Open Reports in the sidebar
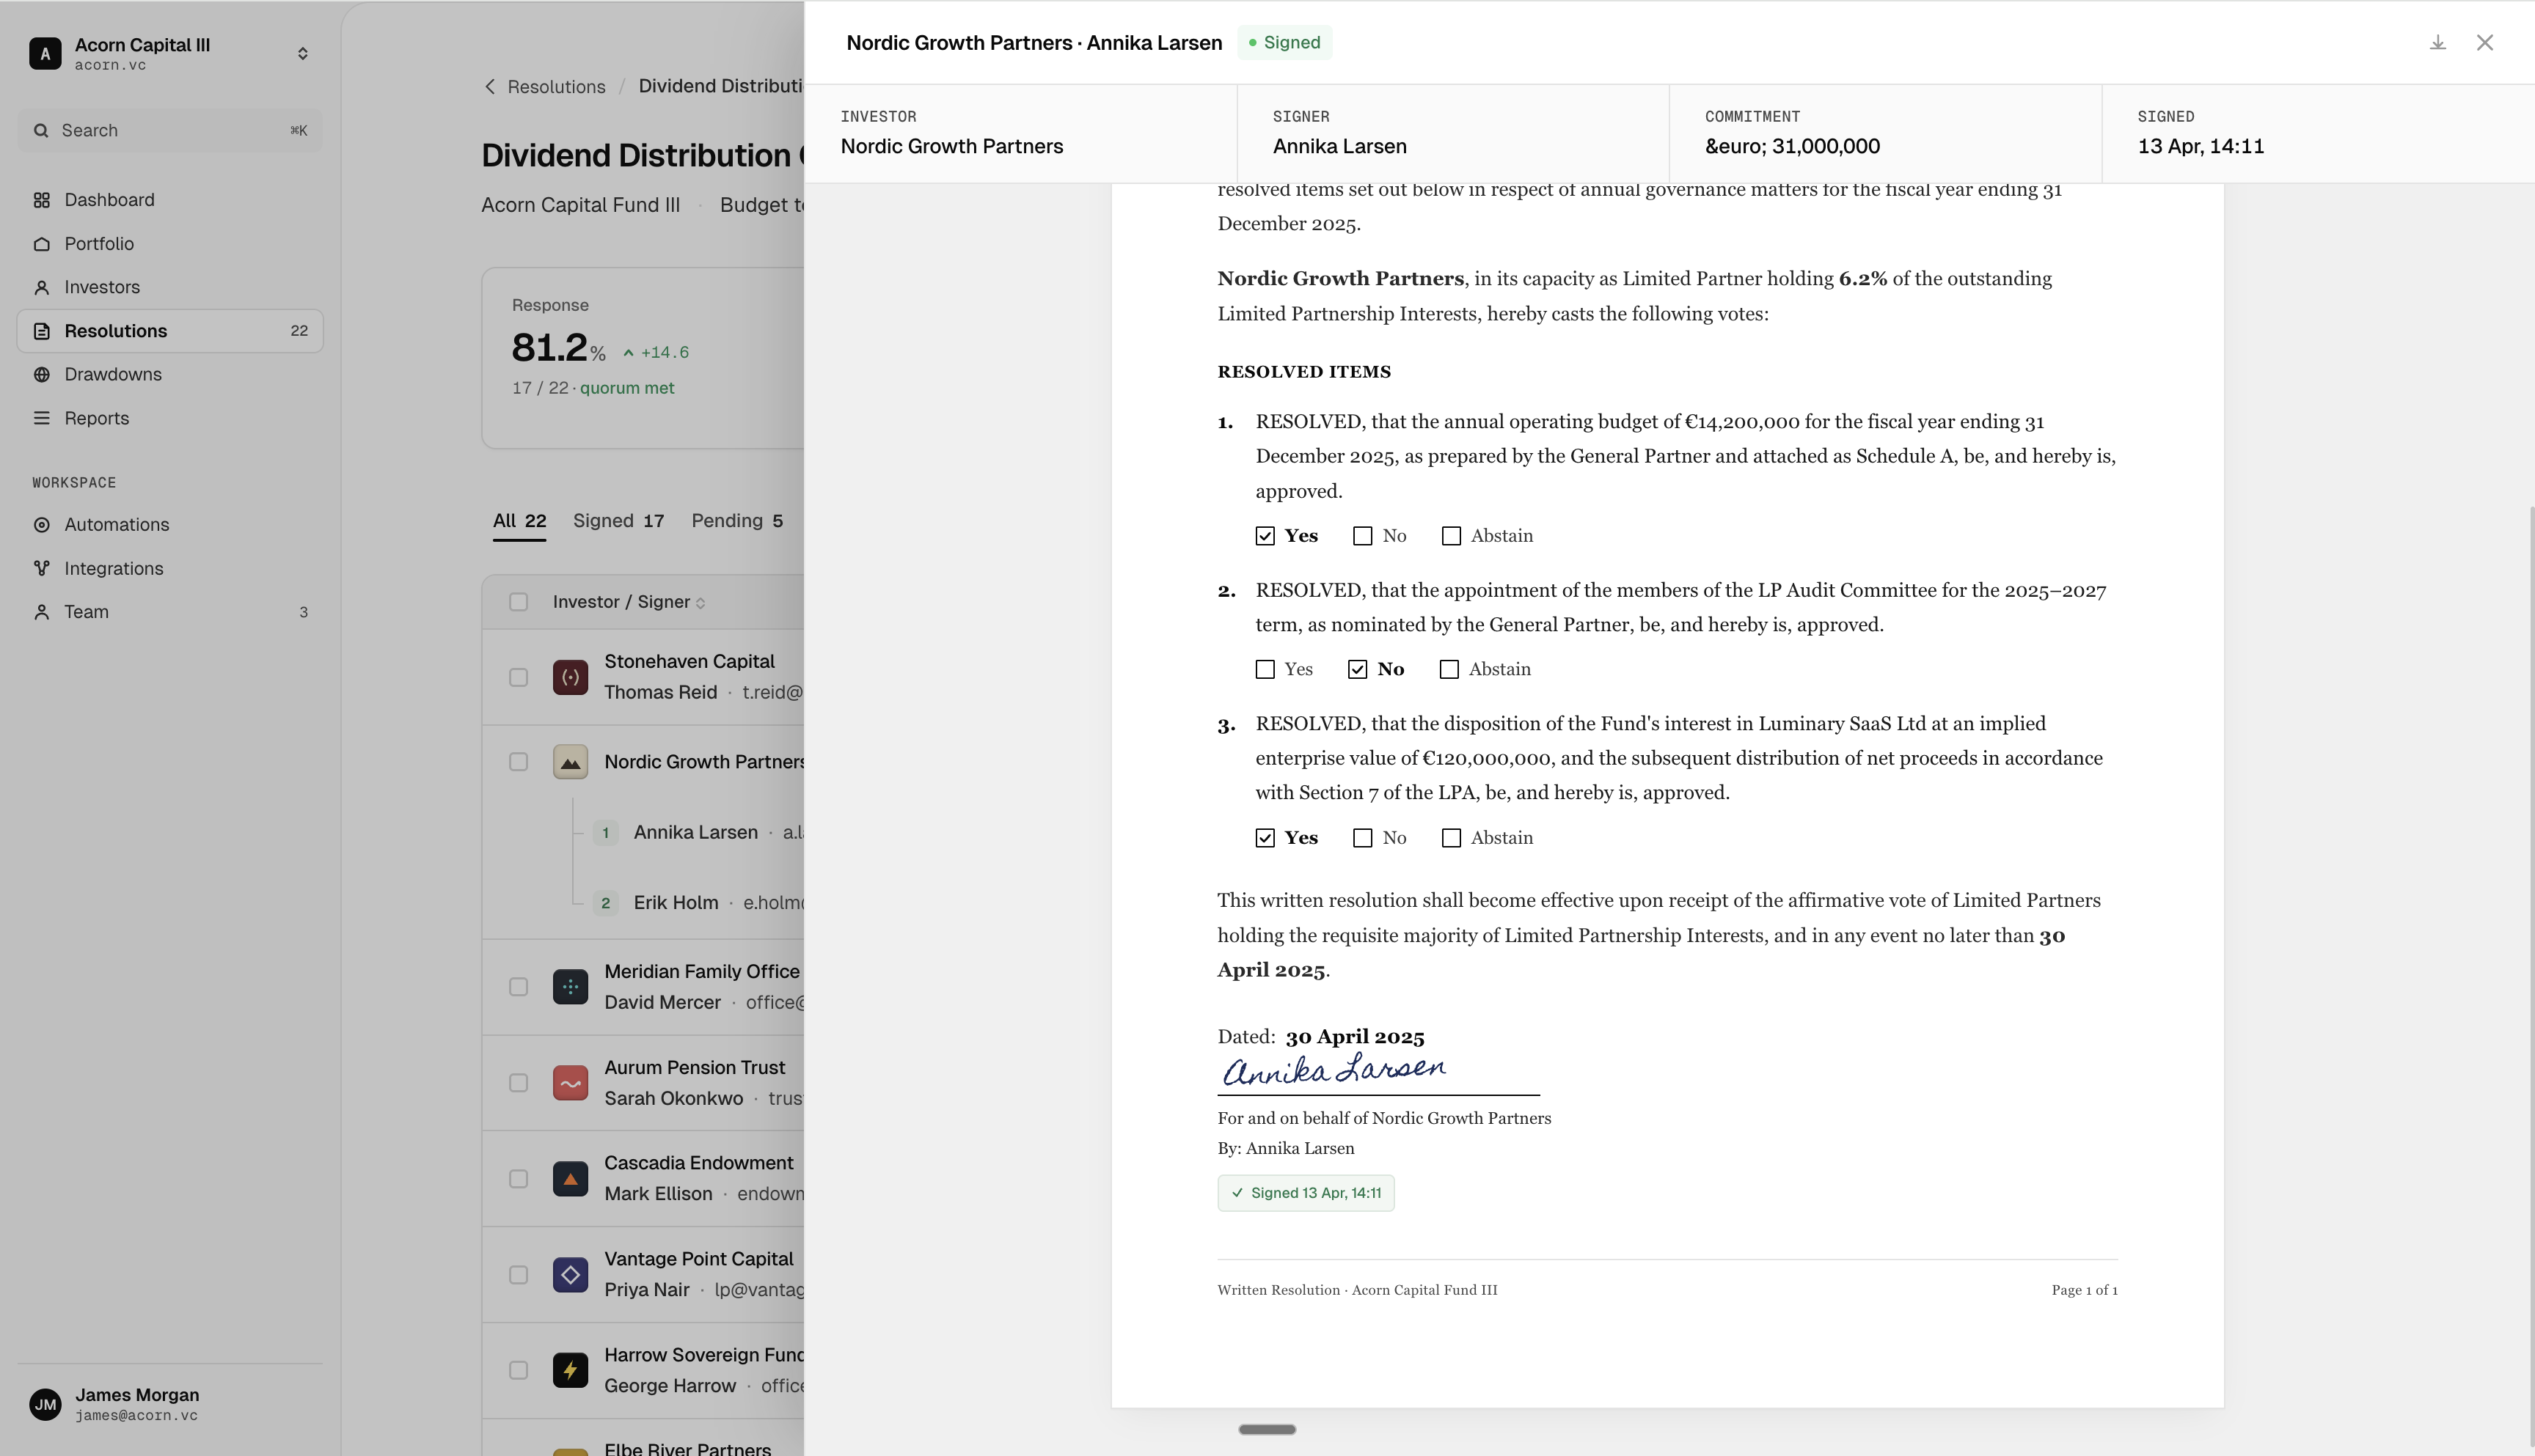 tap(170, 418)
